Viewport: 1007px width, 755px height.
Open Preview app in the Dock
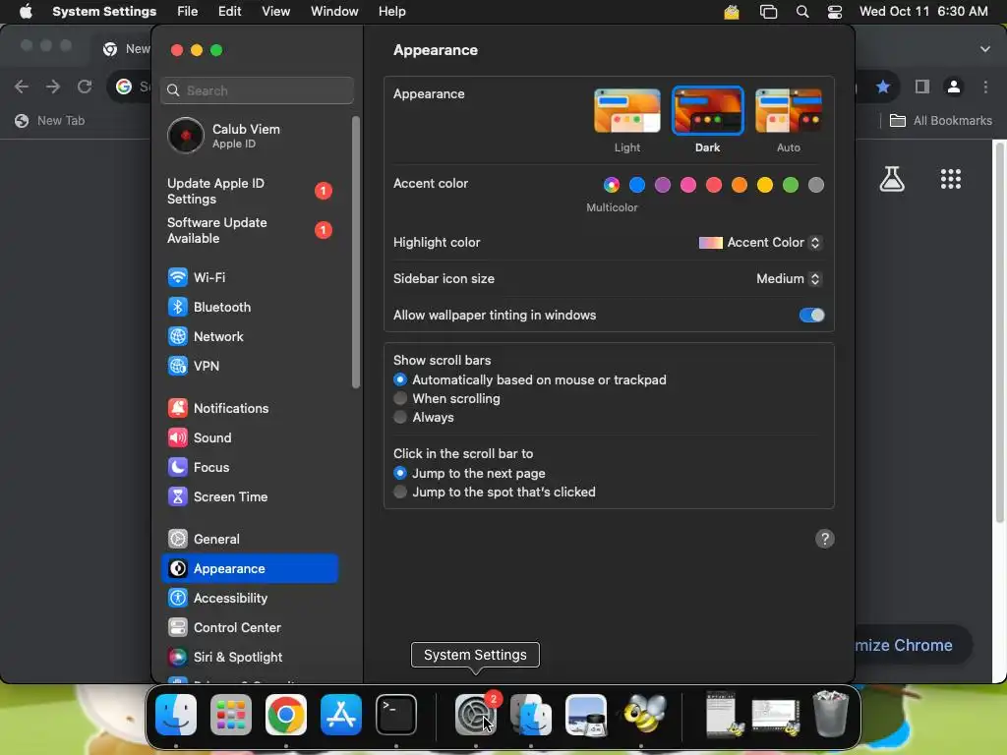[586, 715]
